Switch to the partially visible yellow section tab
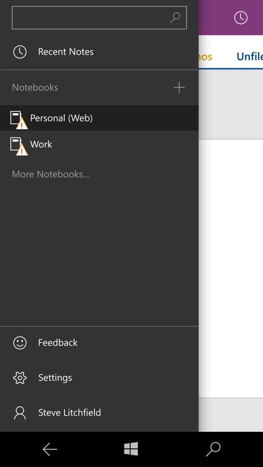 pos(206,56)
